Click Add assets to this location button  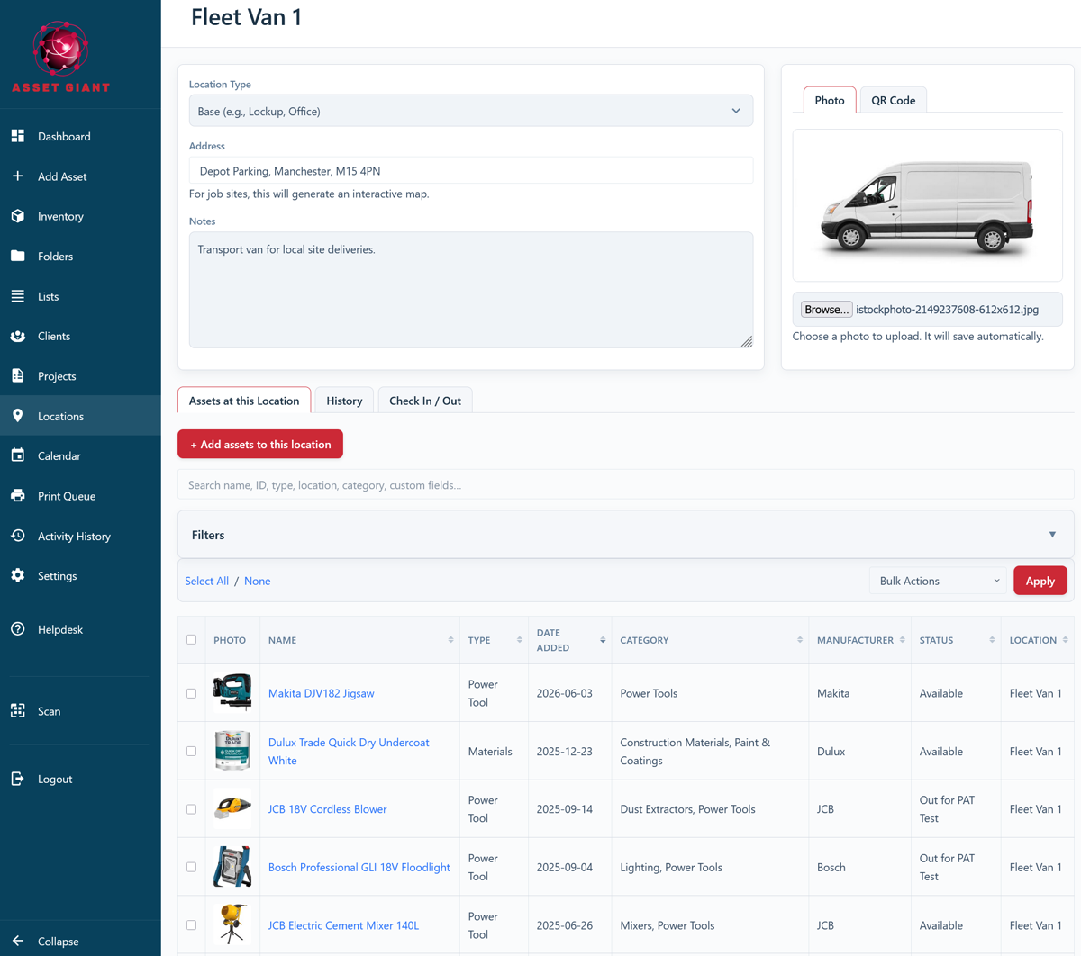pyautogui.click(x=260, y=444)
